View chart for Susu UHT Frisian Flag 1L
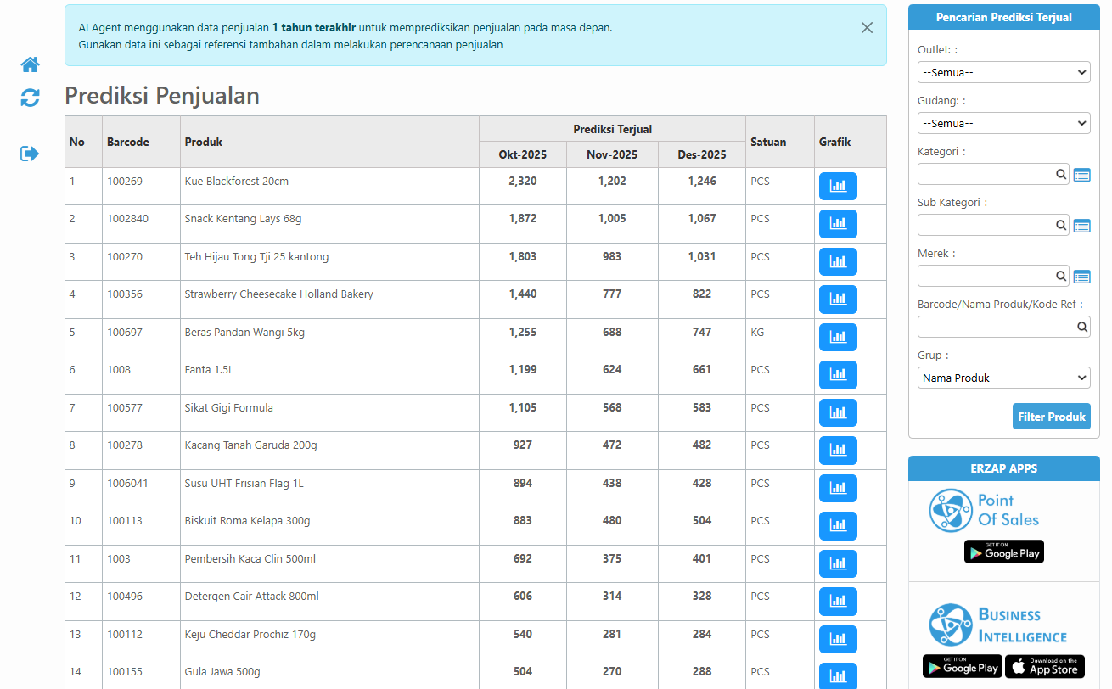 [837, 488]
